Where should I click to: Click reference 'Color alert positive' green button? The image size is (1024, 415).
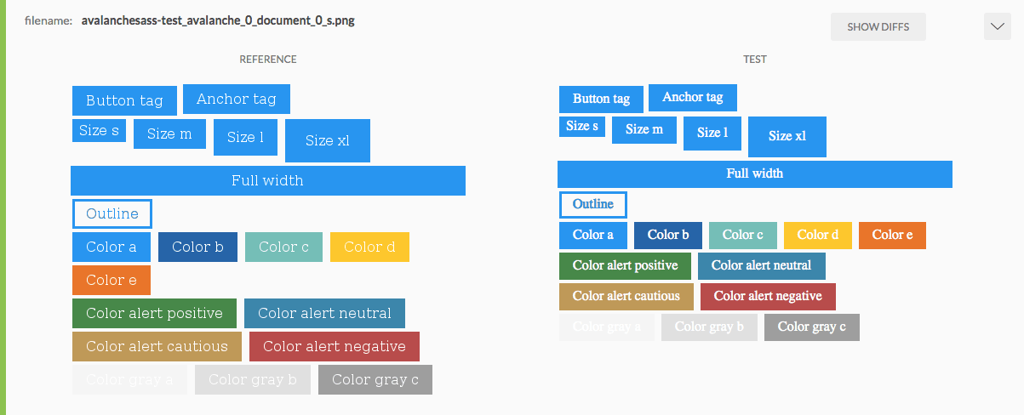click(x=154, y=313)
